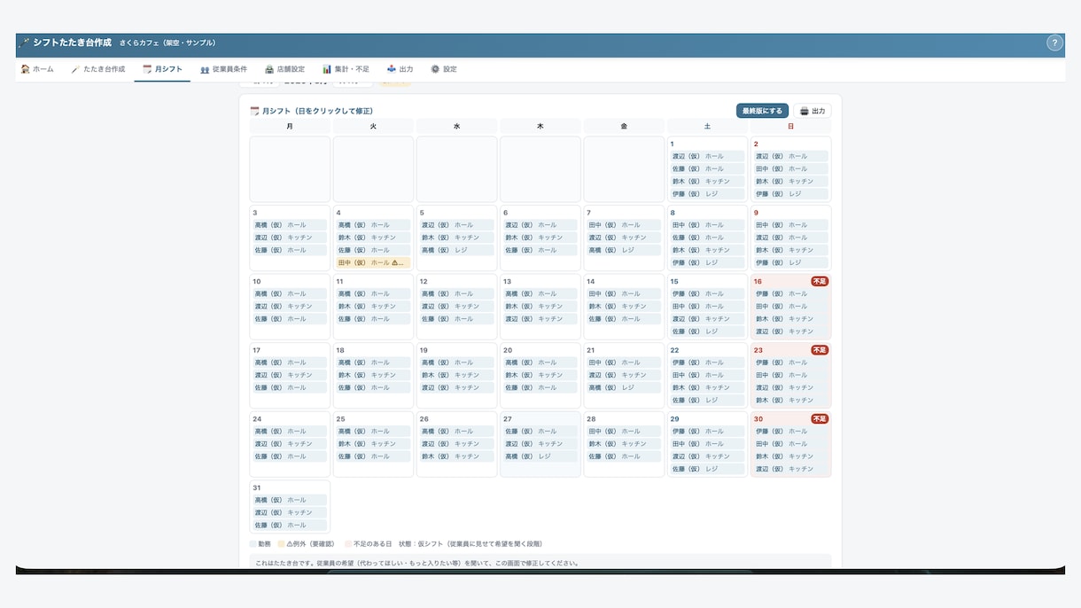1081x608 pixels.
Task: Click 伊藤 (仮) レジ entry on day 1
Action: click(707, 193)
